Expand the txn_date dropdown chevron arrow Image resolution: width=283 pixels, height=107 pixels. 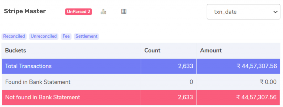click(275, 12)
